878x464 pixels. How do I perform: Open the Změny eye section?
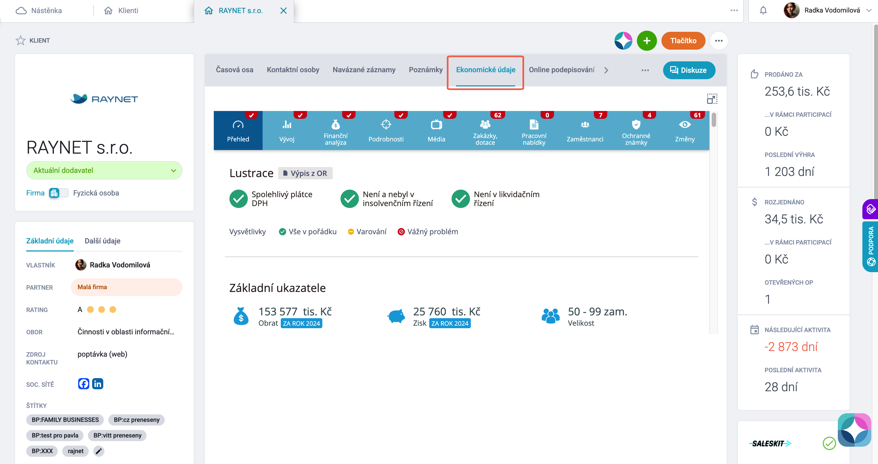685,131
